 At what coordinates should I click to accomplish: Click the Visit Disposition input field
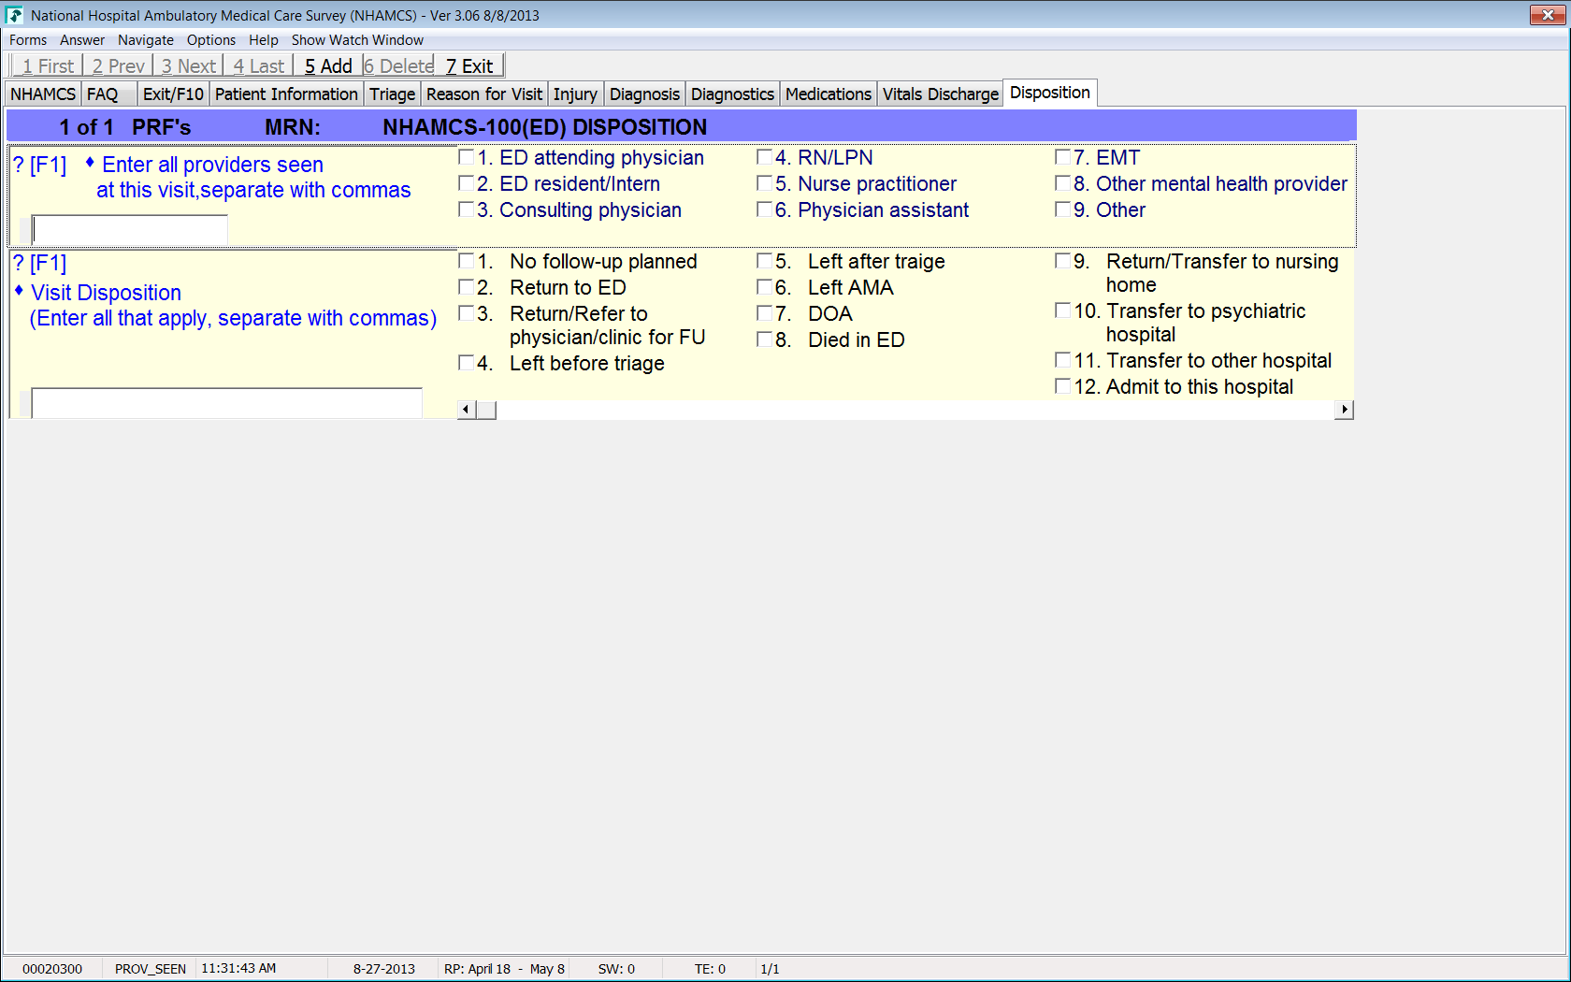(227, 403)
